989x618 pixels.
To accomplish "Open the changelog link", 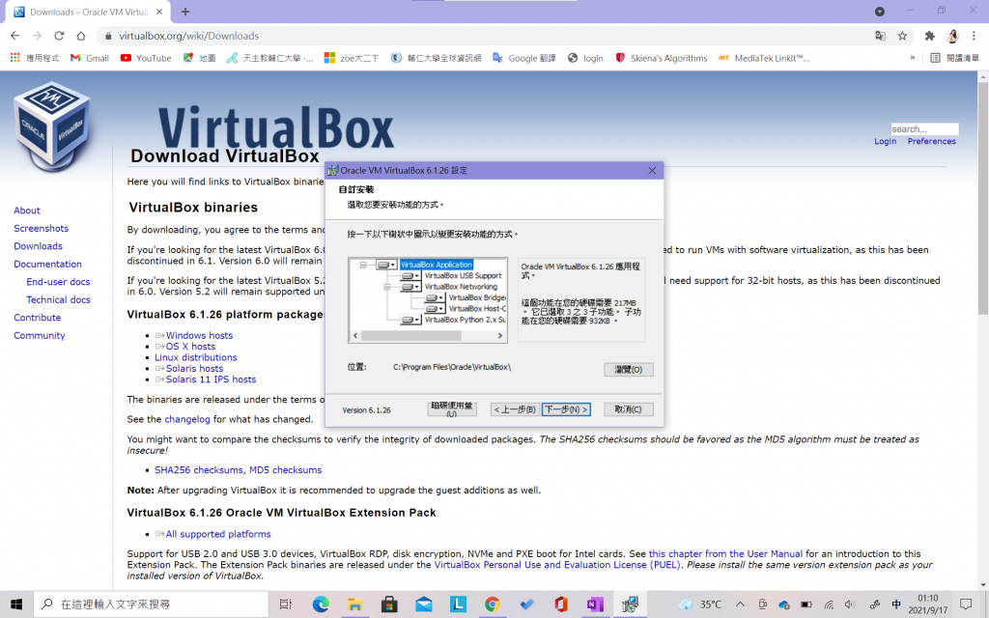I will 187,419.
